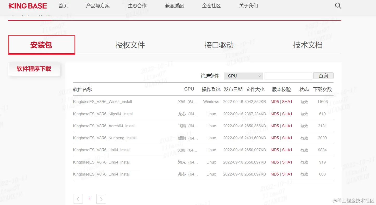The image size is (376, 205).
Task: Click download count 11606
Action: pyautogui.click(x=322, y=102)
